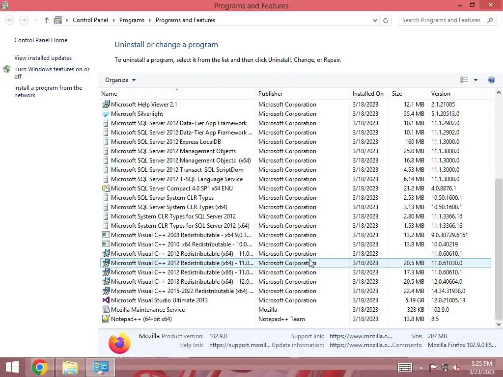Screen dimensions: 503x377
Task: Sort by the Size column header
Action: coord(408,94)
